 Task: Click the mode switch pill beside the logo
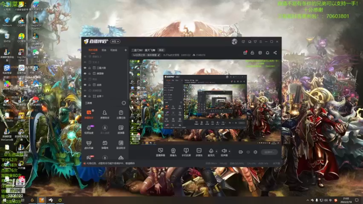[x=115, y=42]
